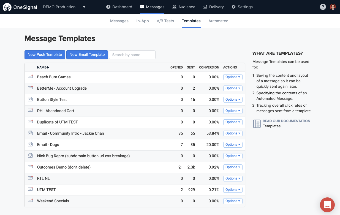Viewport: 340px width, 215px height.
Task: Switch to the In-App tab
Action: [143, 21]
